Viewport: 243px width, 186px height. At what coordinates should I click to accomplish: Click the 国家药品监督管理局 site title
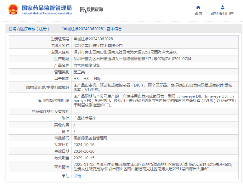click(47, 8)
